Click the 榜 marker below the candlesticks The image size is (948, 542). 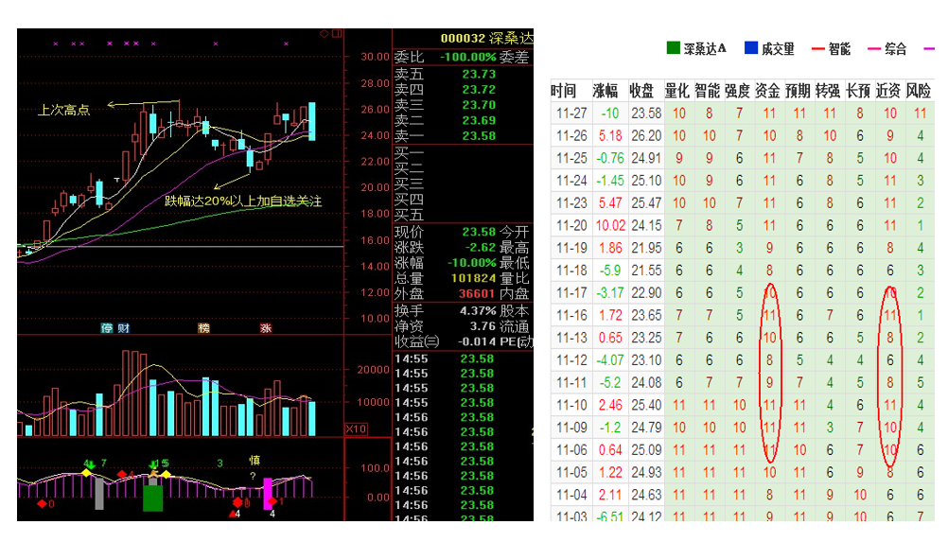[203, 328]
